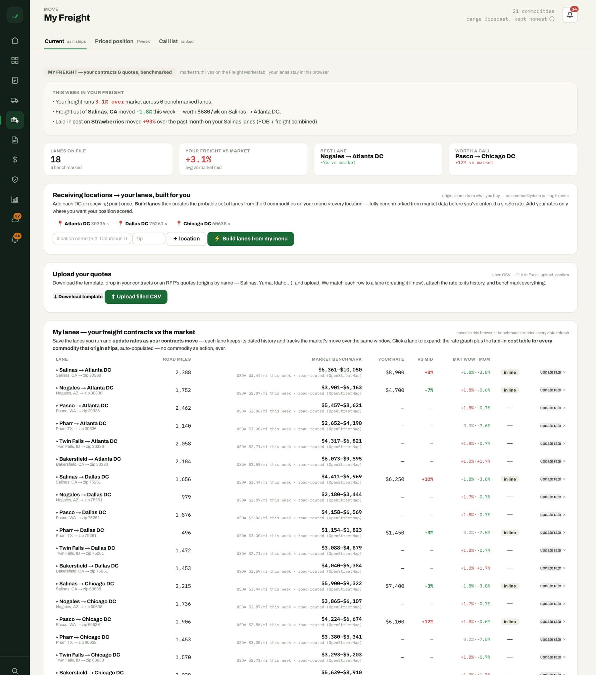Viewport: 596px width, 675px height.
Task: Click the 'MY FREIGHT — your contracts' label
Action: pos(110,72)
